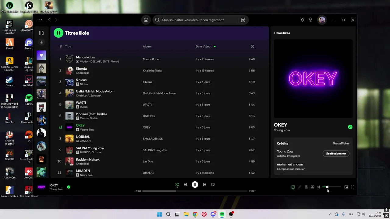Pause playback in player bar
Viewport: 390px width, 219px height.
click(x=195, y=184)
